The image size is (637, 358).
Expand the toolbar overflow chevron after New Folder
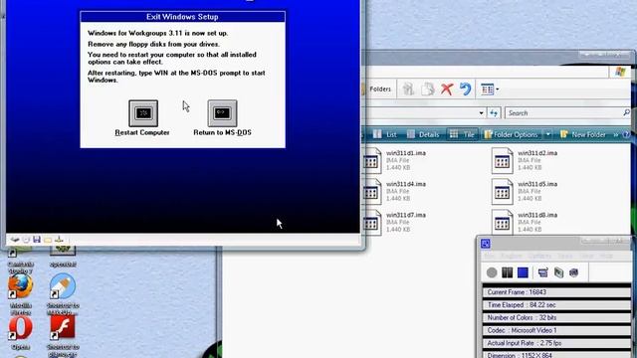(x=615, y=134)
